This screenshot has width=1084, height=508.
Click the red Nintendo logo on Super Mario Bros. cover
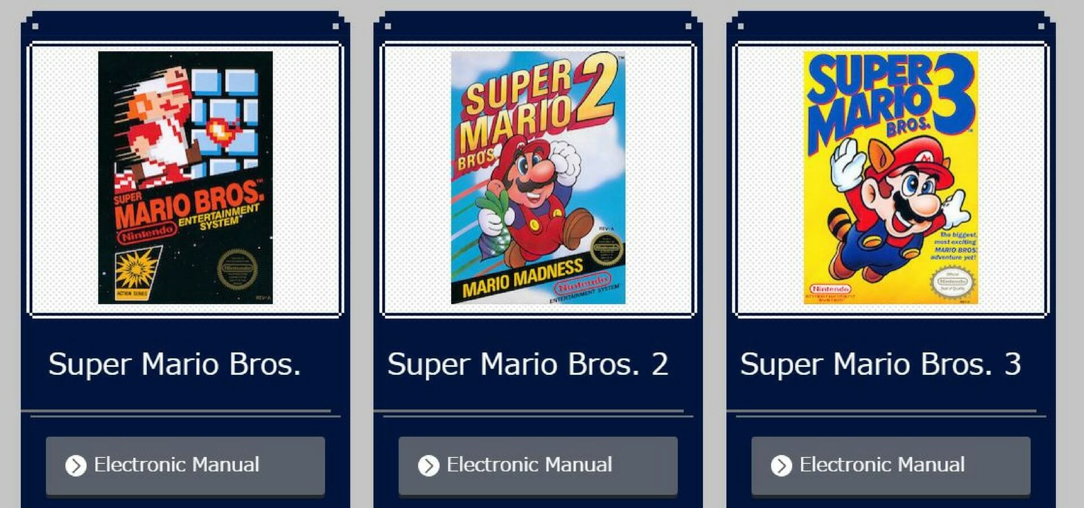click(x=147, y=233)
